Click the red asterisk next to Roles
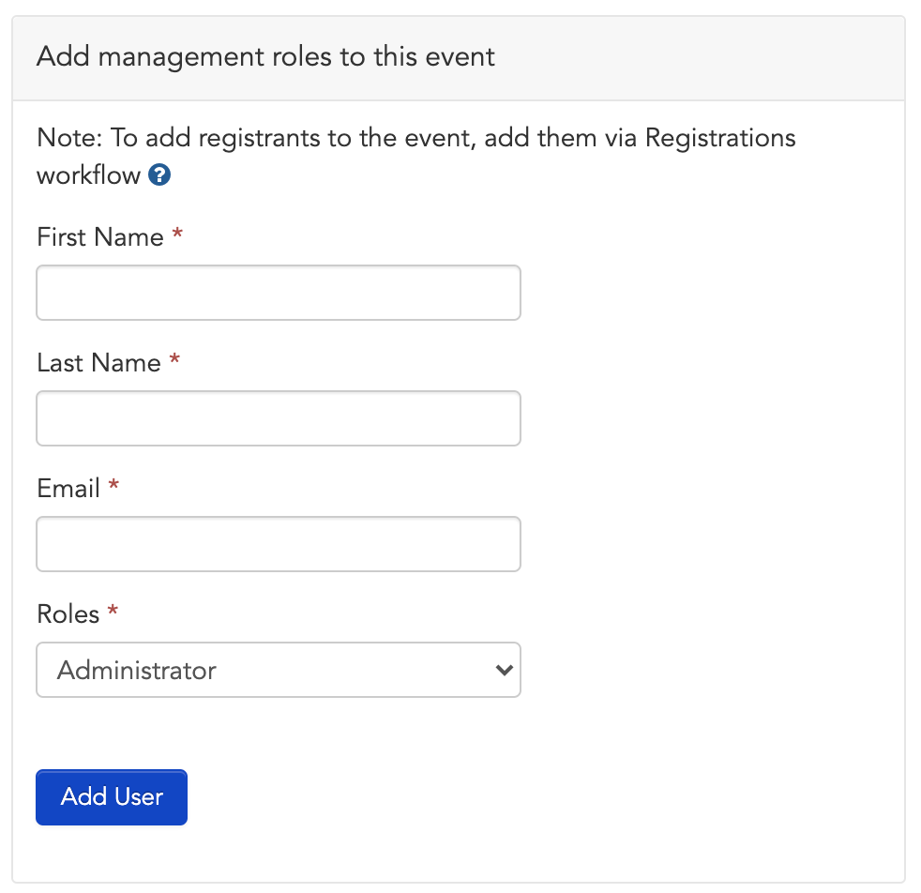Image resolution: width=921 pixels, height=893 pixels. click(113, 611)
